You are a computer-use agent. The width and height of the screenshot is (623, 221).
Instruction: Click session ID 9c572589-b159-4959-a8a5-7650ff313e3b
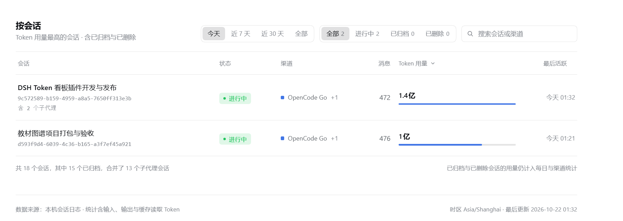point(74,98)
